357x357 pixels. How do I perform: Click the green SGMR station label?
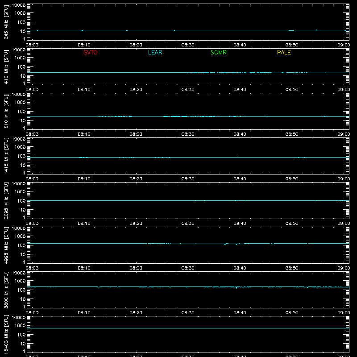218,52
